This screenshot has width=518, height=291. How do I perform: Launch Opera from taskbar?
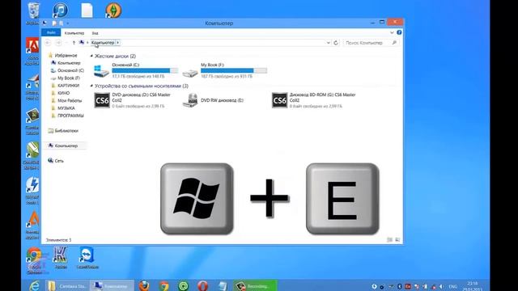pos(203,285)
